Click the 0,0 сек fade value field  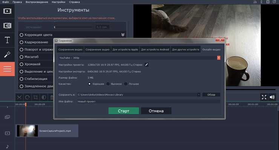[102, 27]
